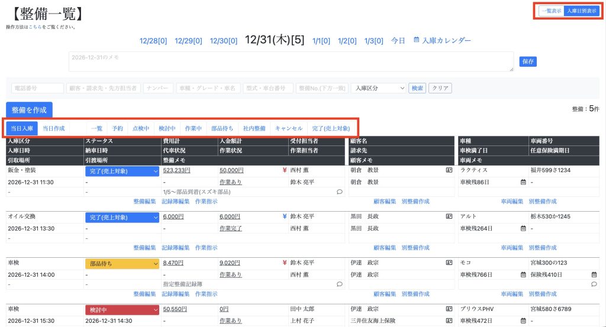Click calendar icon beside 車検残86日

tap(523, 182)
